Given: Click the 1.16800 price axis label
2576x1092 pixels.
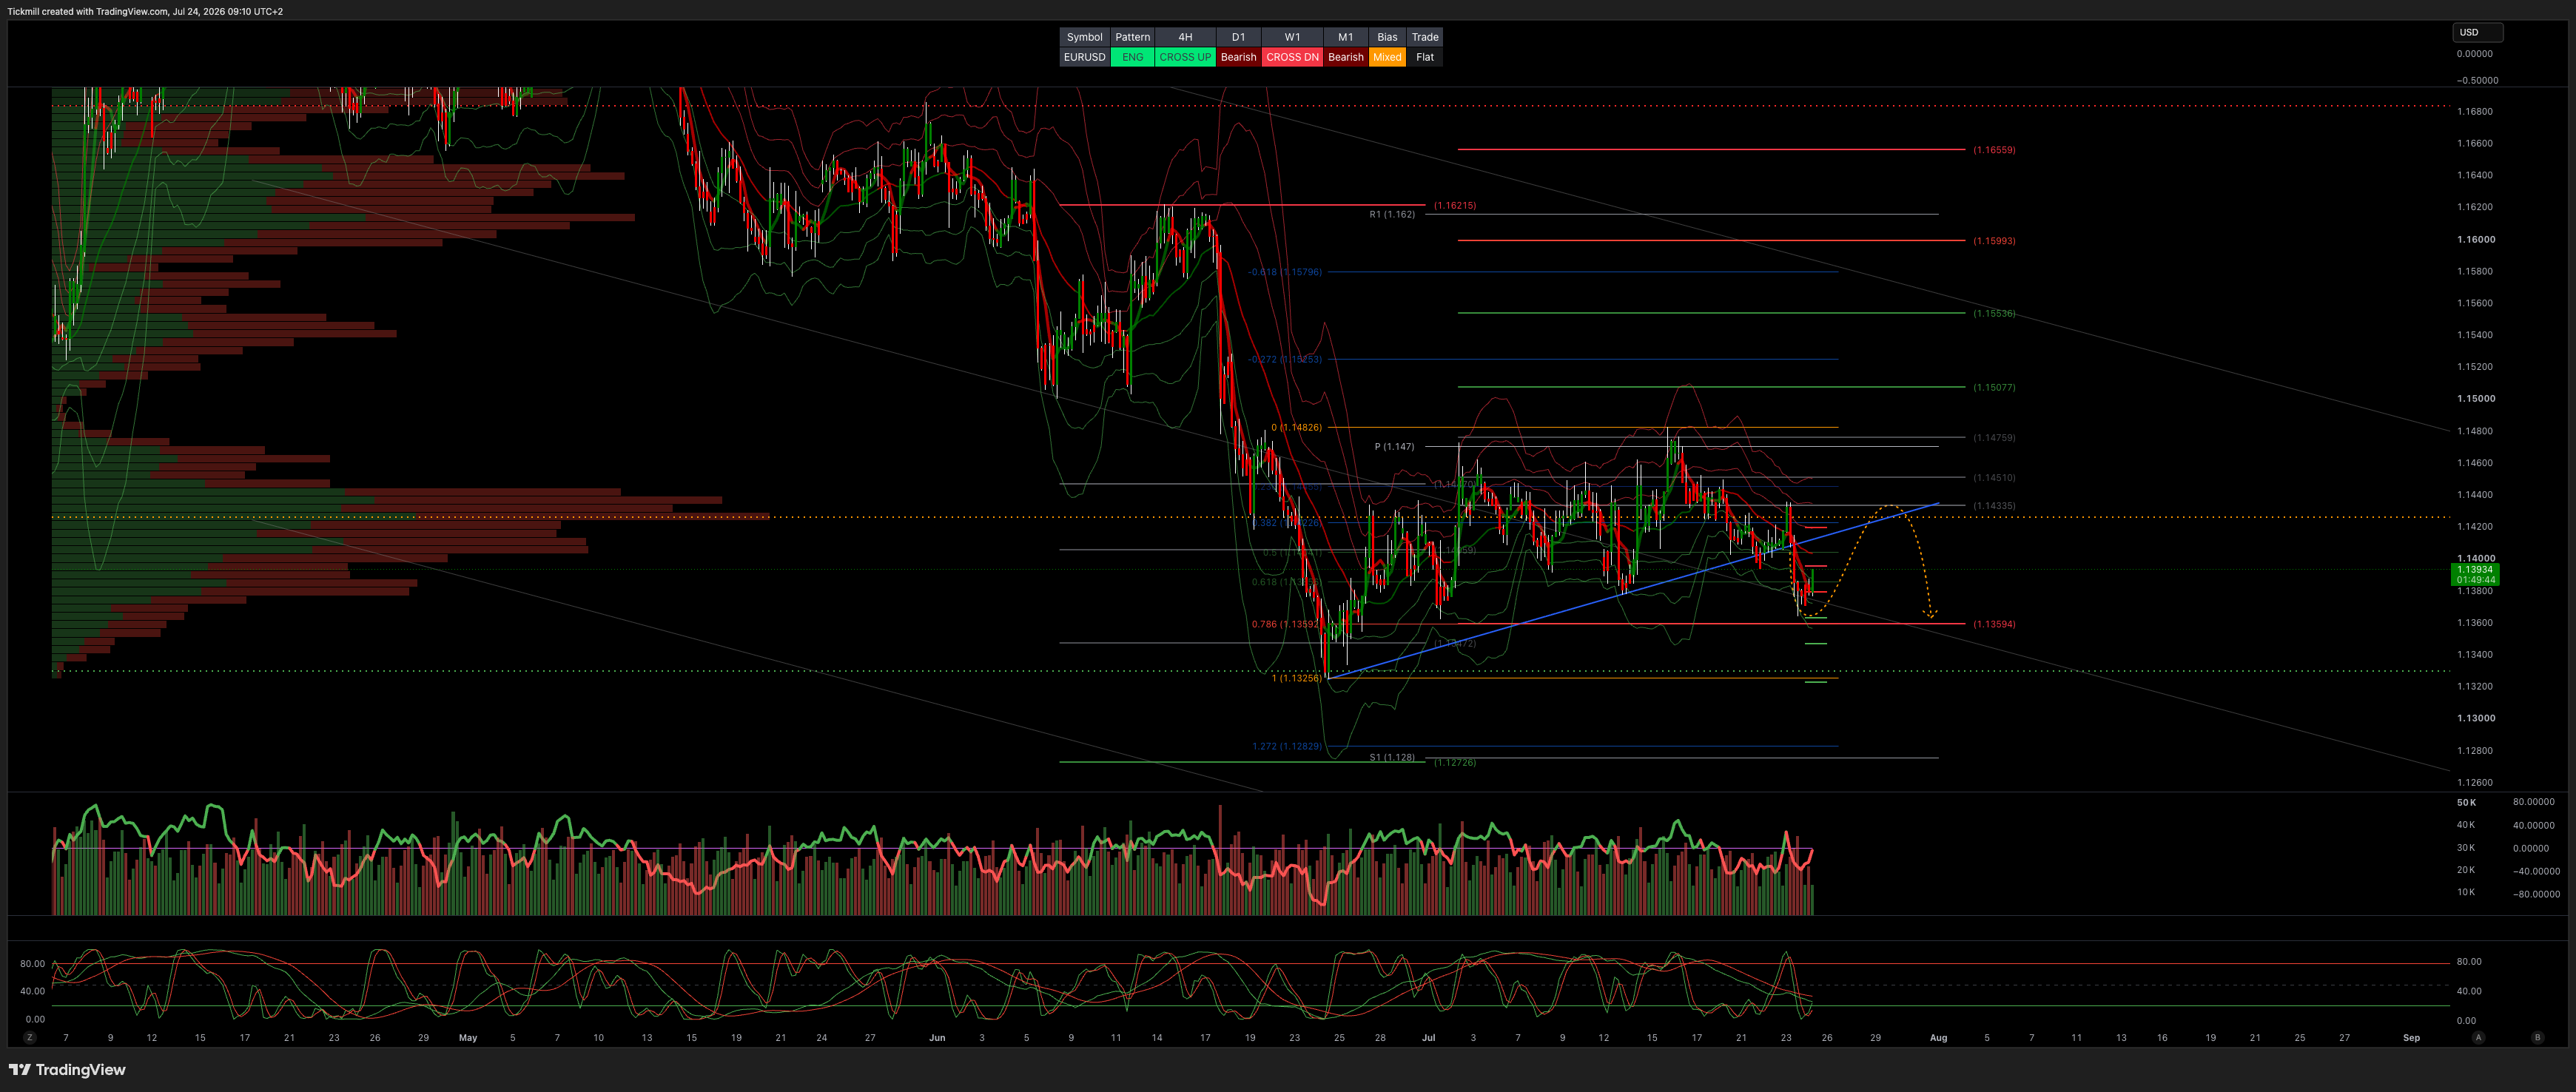Looking at the screenshot, I should coord(2475,111).
